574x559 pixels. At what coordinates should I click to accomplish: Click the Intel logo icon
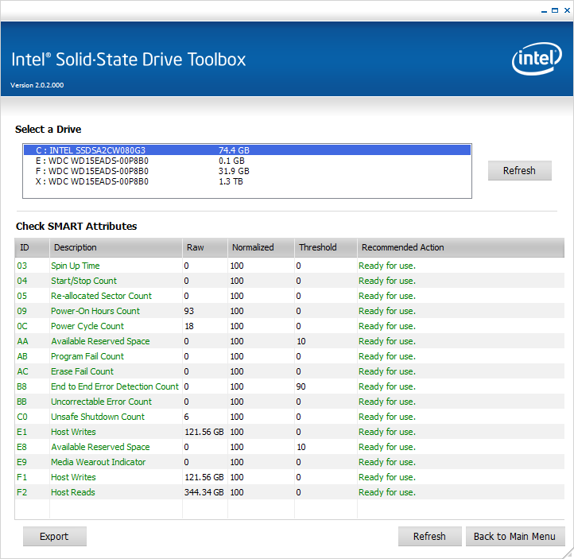[x=537, y=60]
